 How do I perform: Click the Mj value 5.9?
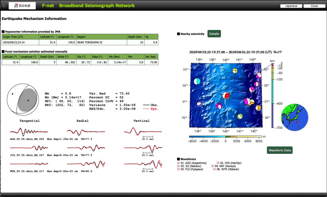pyautogui.click(x=151, y=42)
